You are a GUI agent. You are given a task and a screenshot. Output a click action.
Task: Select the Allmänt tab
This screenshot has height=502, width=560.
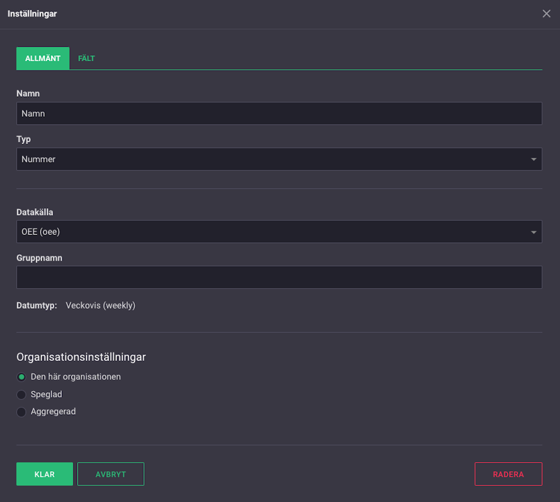click(43, 58)
